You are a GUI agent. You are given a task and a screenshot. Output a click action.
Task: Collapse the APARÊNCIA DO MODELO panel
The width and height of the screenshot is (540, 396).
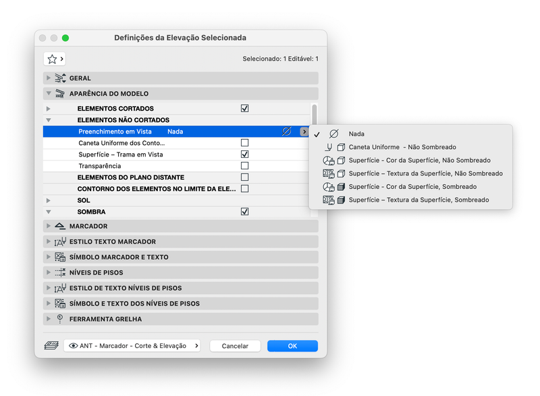[49, 94]
